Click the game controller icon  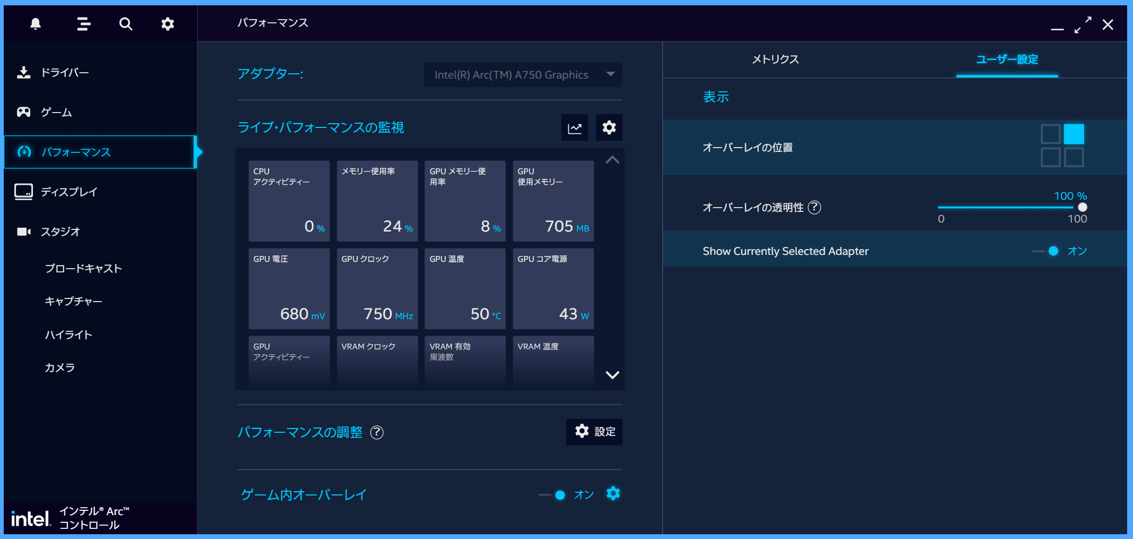coord(23,112)
